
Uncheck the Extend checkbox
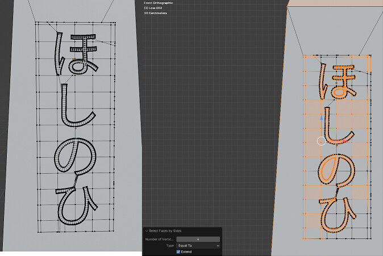pos(178,252)
